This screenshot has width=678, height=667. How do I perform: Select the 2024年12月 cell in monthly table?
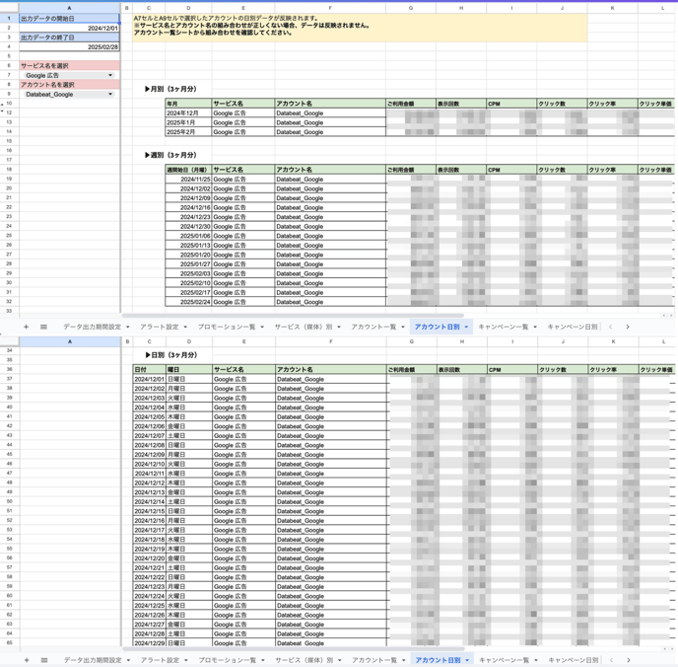coord(188,112)
